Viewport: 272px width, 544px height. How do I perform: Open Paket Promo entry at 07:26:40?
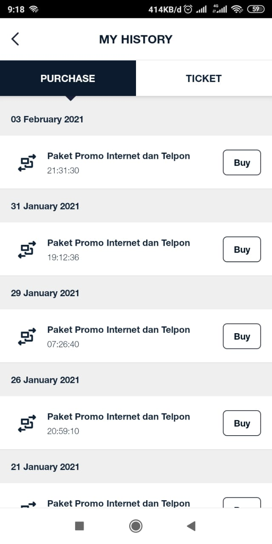click(119, 336)
